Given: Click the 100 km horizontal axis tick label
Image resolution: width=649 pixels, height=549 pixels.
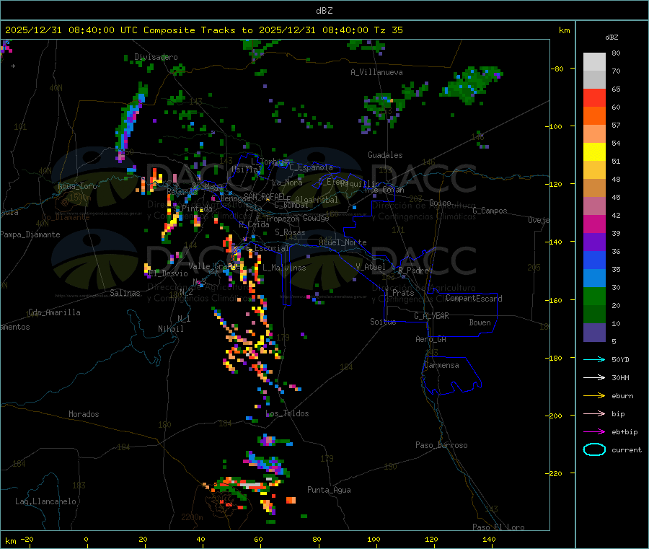Looking at the screenshot, I should pyautogui.click(x=374, y=539).
